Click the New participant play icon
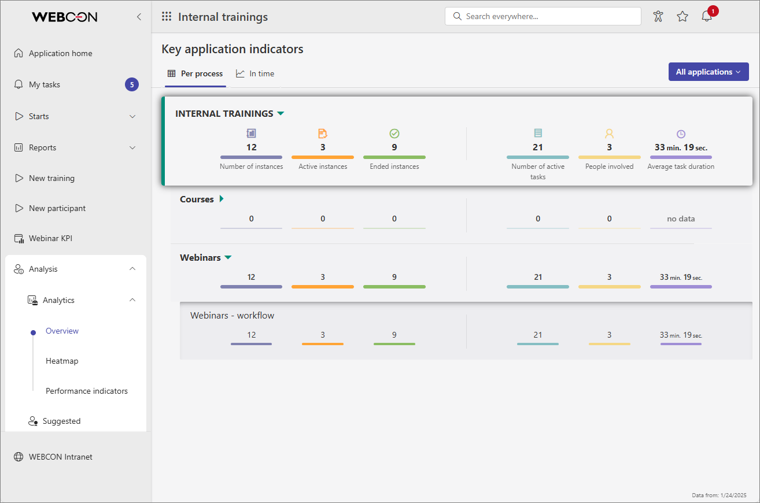 click(19, 208)
